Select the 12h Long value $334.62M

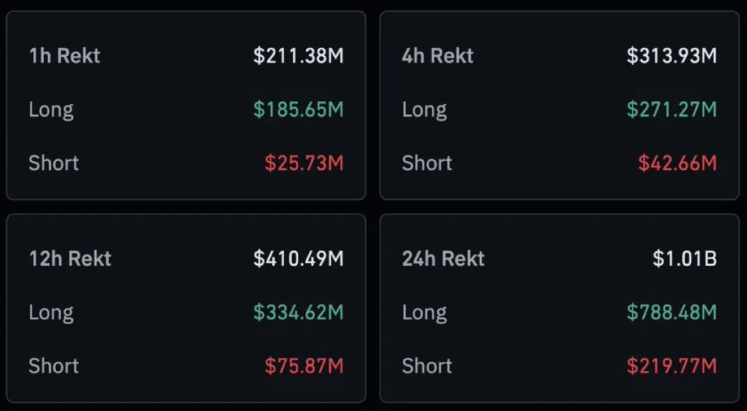pyautogui.click(x=299, y=312)
